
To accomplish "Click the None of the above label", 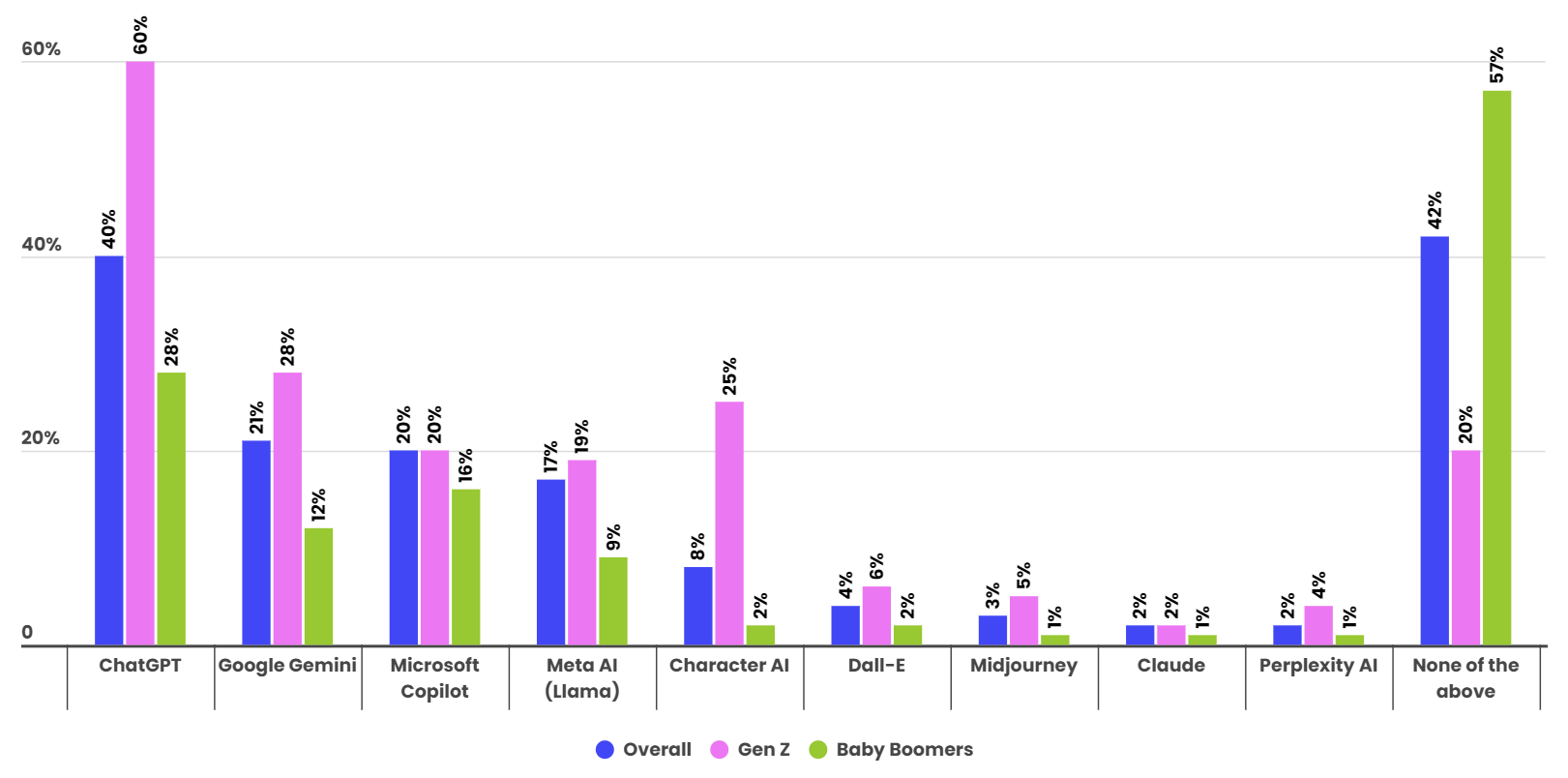I will coord(1465,678).
